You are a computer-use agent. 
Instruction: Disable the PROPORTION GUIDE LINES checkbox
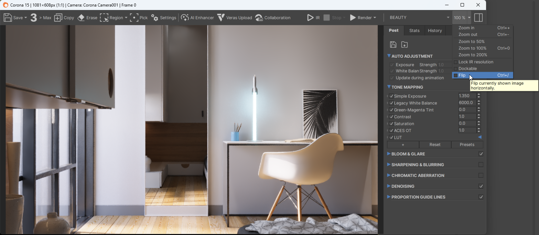tap(481, 197)
